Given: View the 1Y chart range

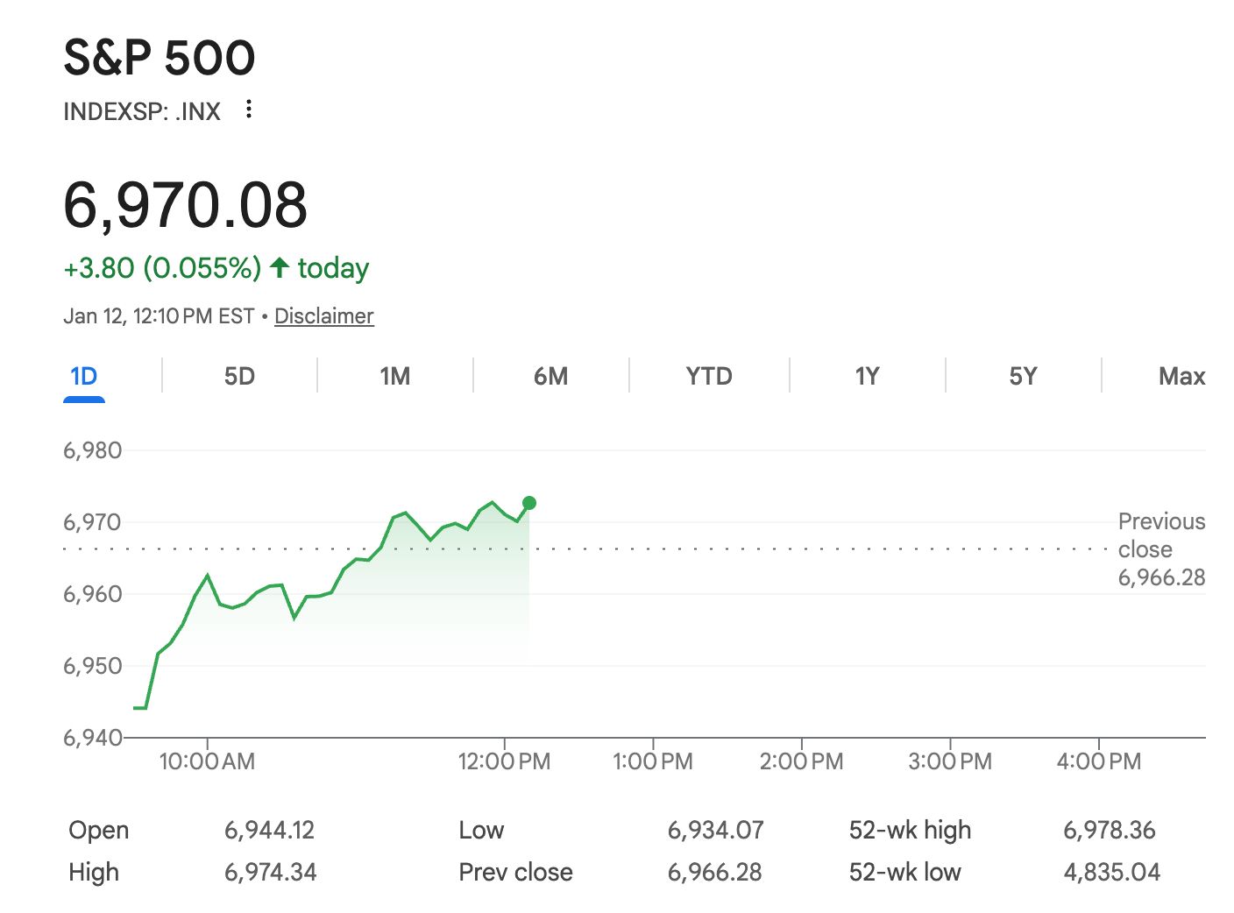Looking at the screenshot, I should point(867,377).
